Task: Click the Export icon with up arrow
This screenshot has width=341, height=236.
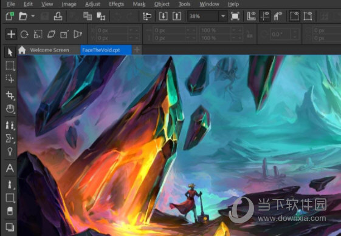Action: [x=177, y=16]
